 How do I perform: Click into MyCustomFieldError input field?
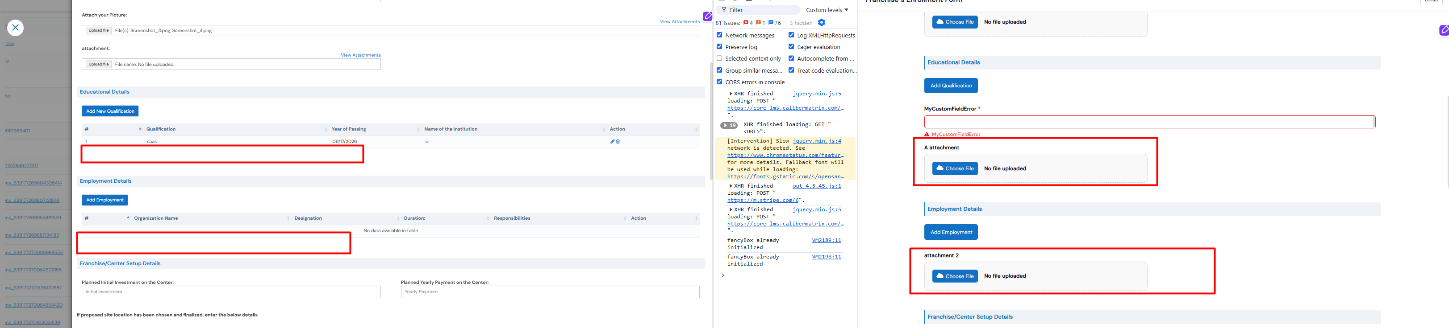coord(1148,122)
